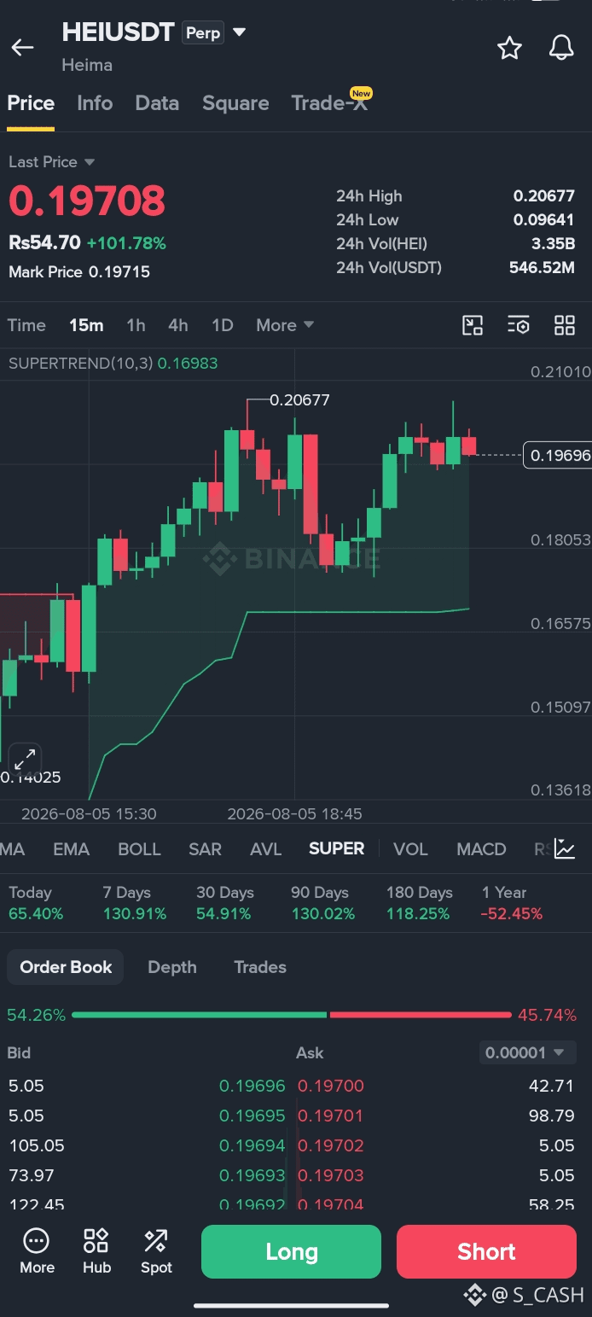Expand the chart to fullscreen
The height and width of the screenshot is (1317, 592).
25,758
